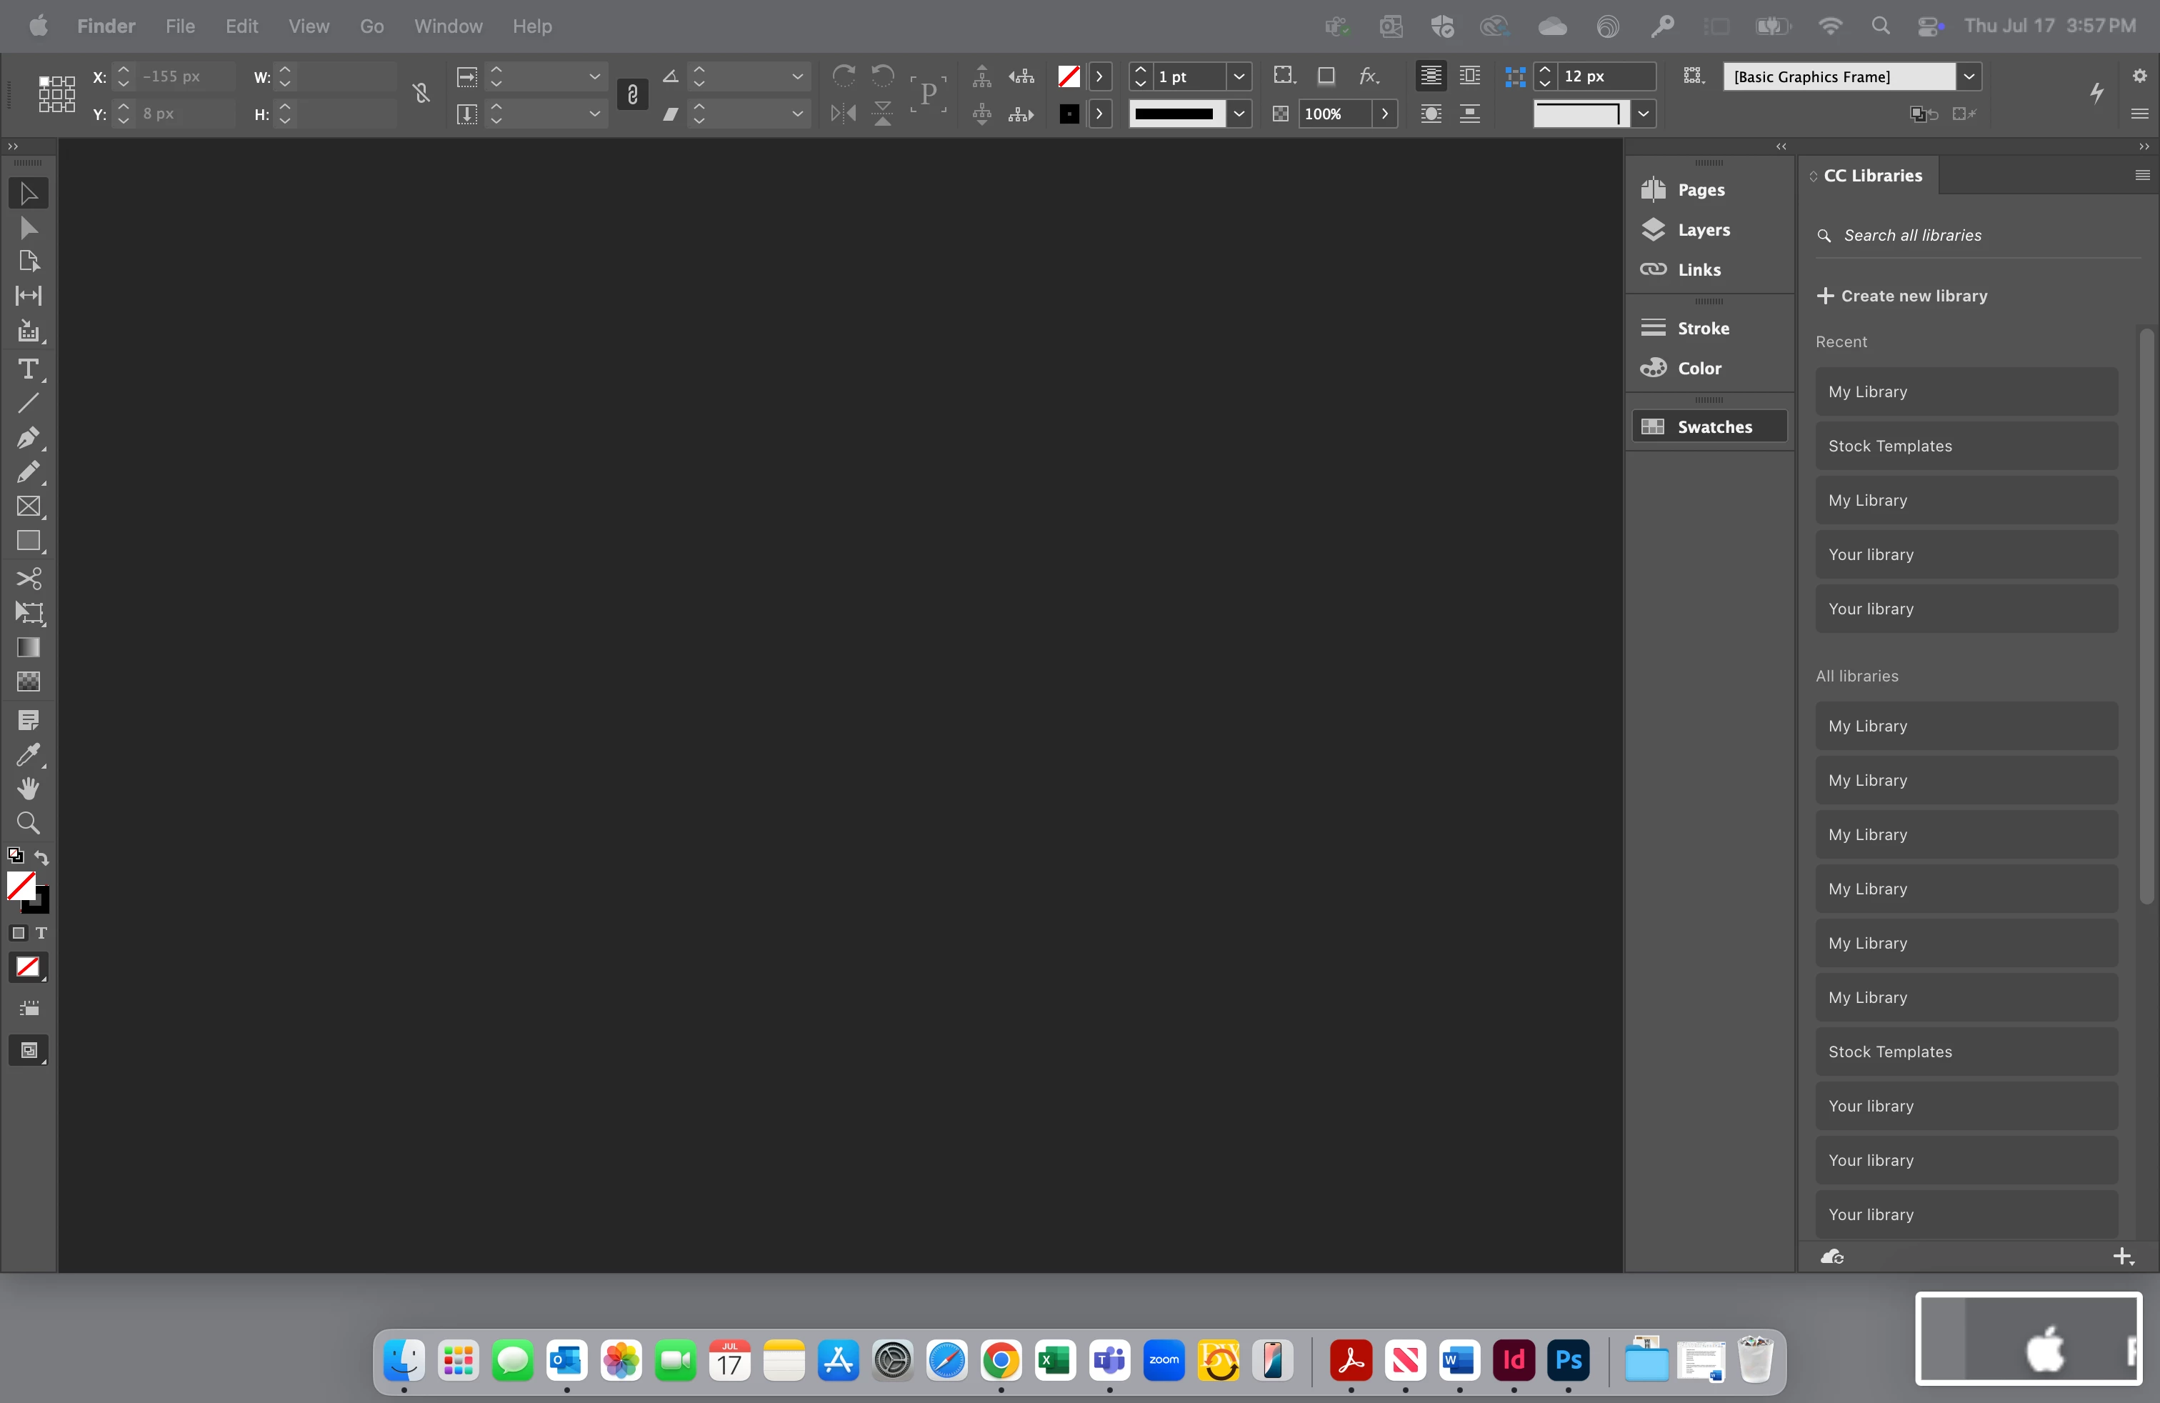Toggle formatting affects text button
The height and width of the screenshot is (1403, 2160).
coord(41,933)
